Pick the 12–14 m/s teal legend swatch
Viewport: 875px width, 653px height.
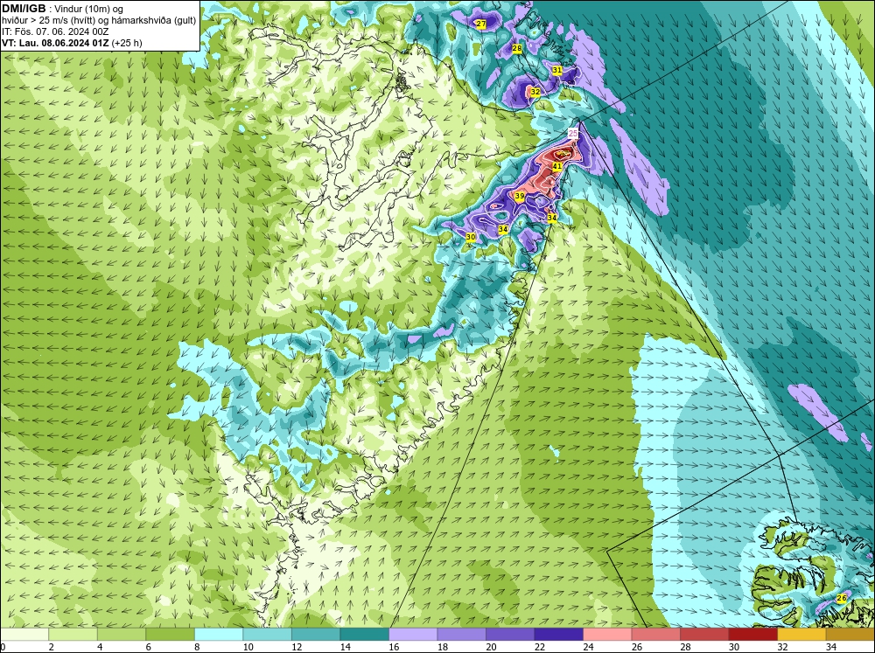pyautogui.click(x=315, y=634)
